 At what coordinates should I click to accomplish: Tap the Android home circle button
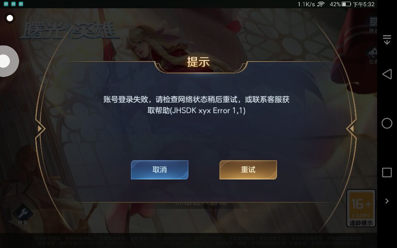click(387, 123)
